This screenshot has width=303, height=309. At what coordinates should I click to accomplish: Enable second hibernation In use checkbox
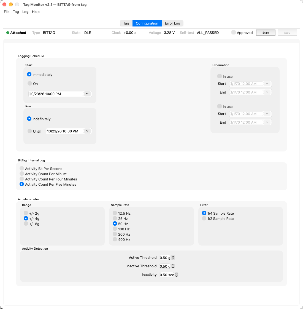pos(219,106)
